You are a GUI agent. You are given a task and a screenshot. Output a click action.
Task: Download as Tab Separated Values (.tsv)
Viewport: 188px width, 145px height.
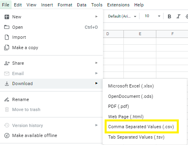pos(145,137)
